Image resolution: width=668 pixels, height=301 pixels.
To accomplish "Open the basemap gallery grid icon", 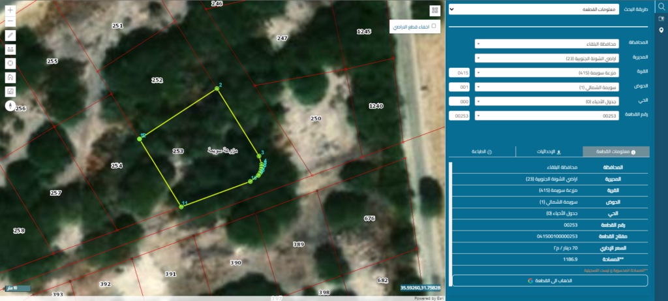I will pyautogui.click(x=434, y=10).
